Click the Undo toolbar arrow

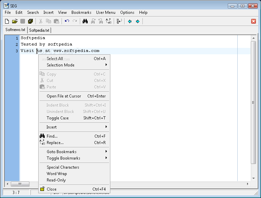tap(67, 21)
